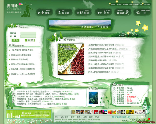
Task: Click footer link 留言
Action: [x=91, y=117]
